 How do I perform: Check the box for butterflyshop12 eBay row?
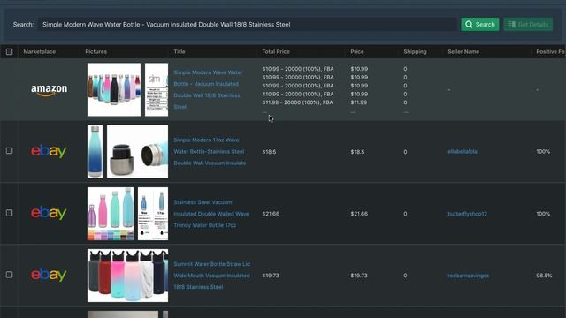tap(10, 213)
